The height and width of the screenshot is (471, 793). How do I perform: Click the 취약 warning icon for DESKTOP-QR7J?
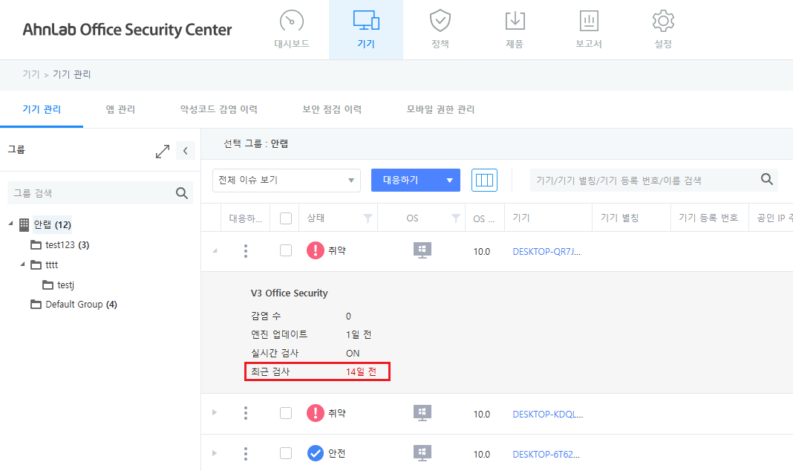click(x=315, y=250)
